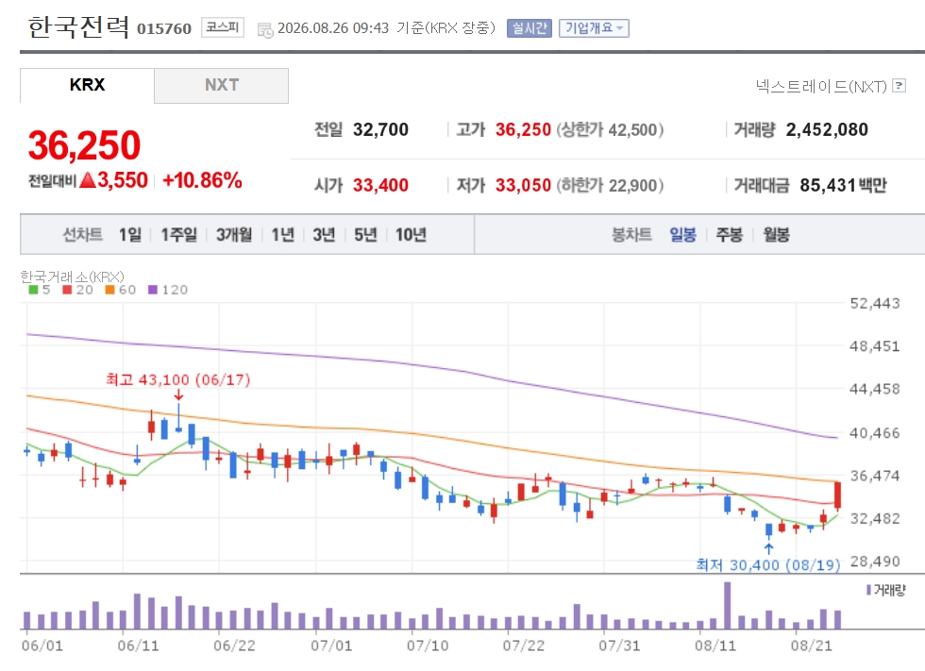Click the 08/21 date axis label
This screenshot has width=925, height=671.
[x=812, y=646]
